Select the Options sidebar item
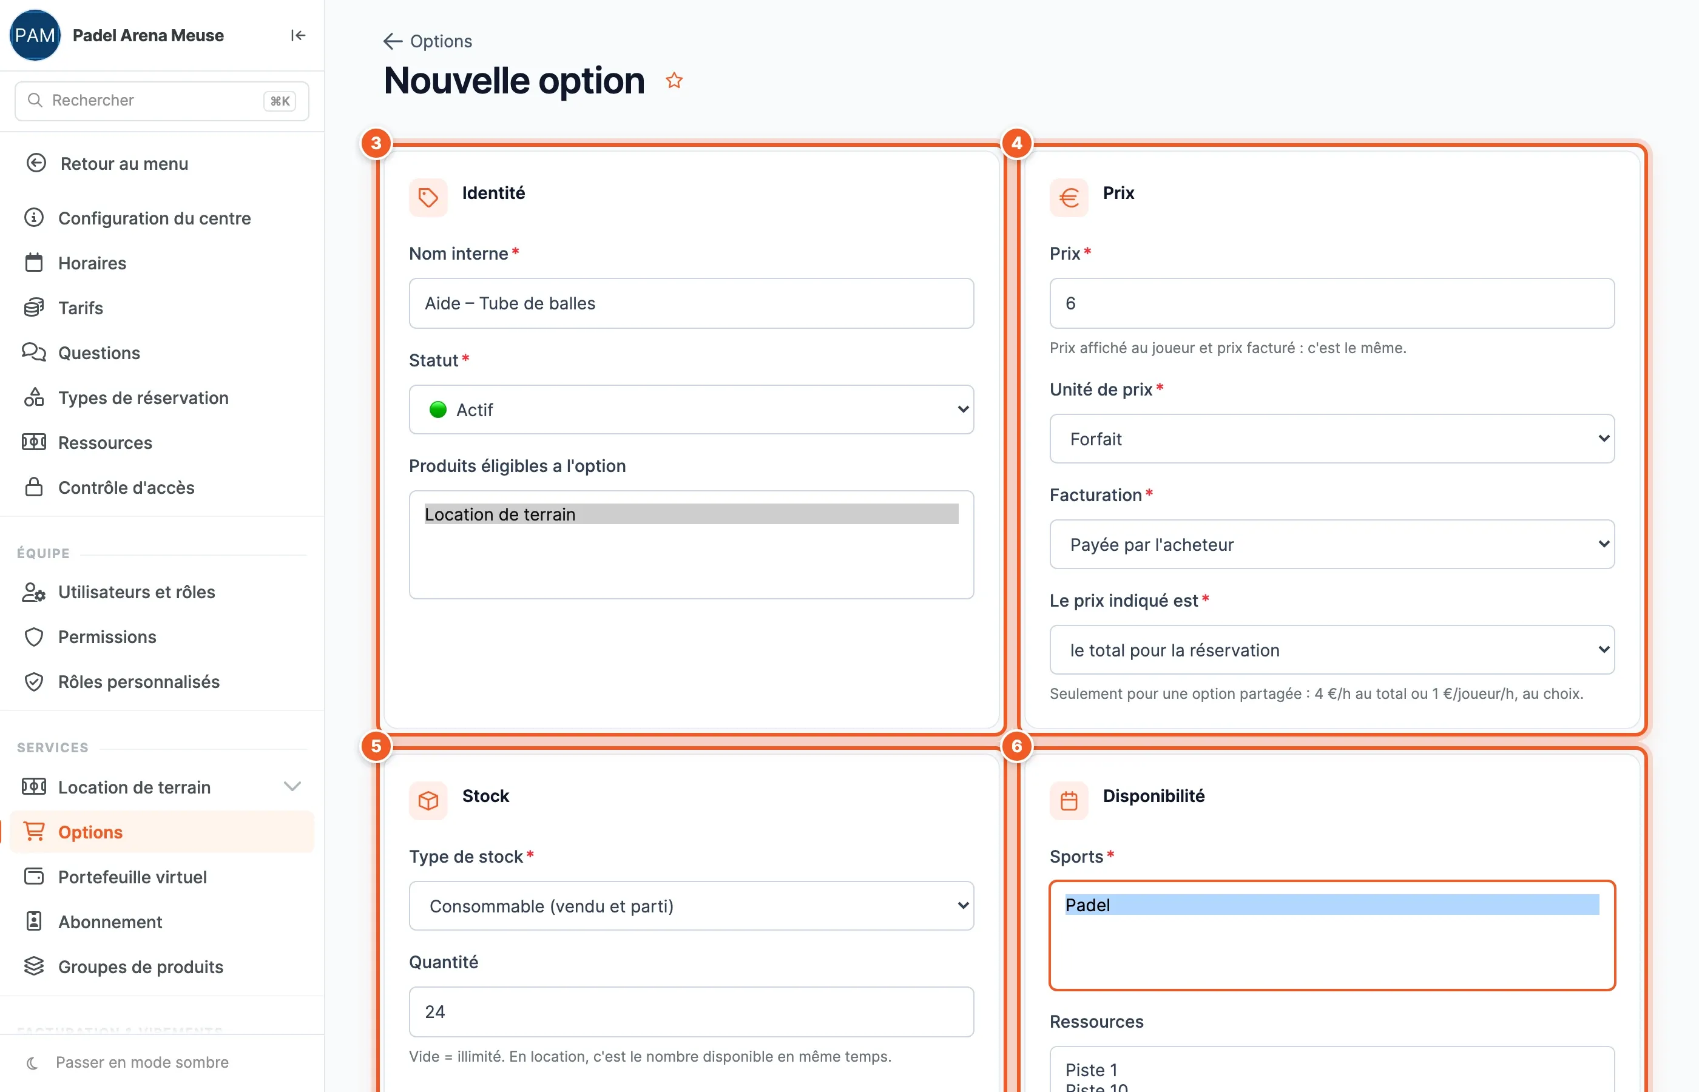1699x1092 pixels. 163,832
